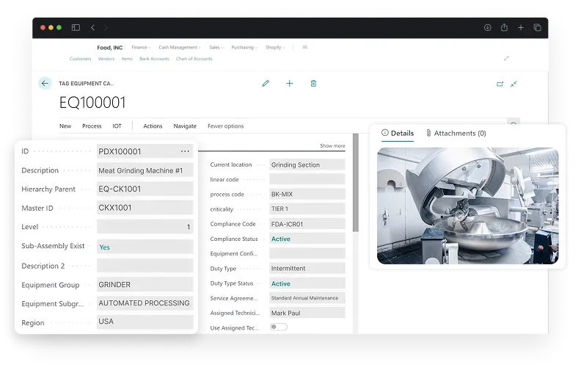This screenshot has width=581, height=373.
Task: Open the IOT action menu
Action: [117, 126]
